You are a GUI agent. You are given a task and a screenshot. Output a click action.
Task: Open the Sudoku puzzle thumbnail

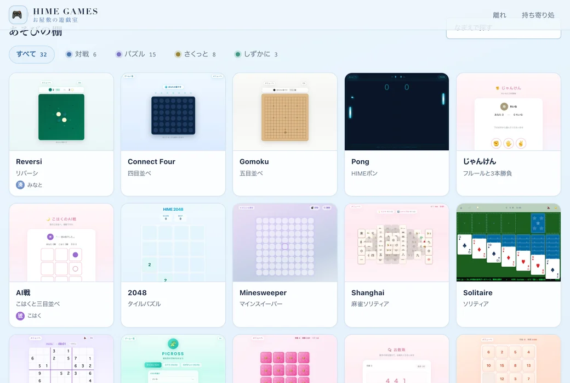coord(61,359)
